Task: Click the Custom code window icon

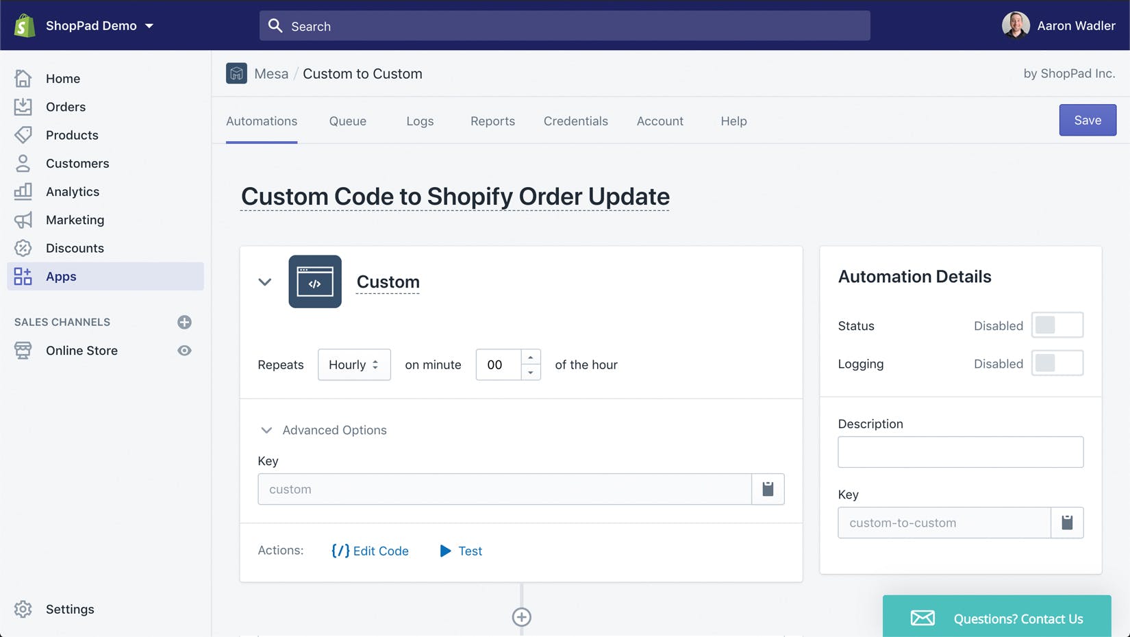Action: (315, 282)
